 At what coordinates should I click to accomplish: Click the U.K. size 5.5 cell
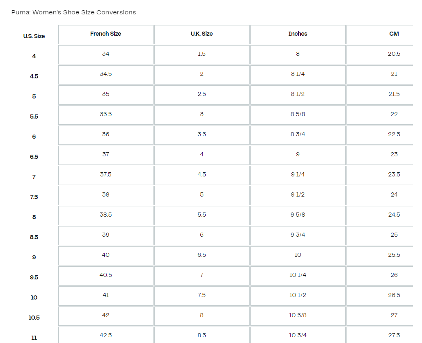(x=202, y=215)
